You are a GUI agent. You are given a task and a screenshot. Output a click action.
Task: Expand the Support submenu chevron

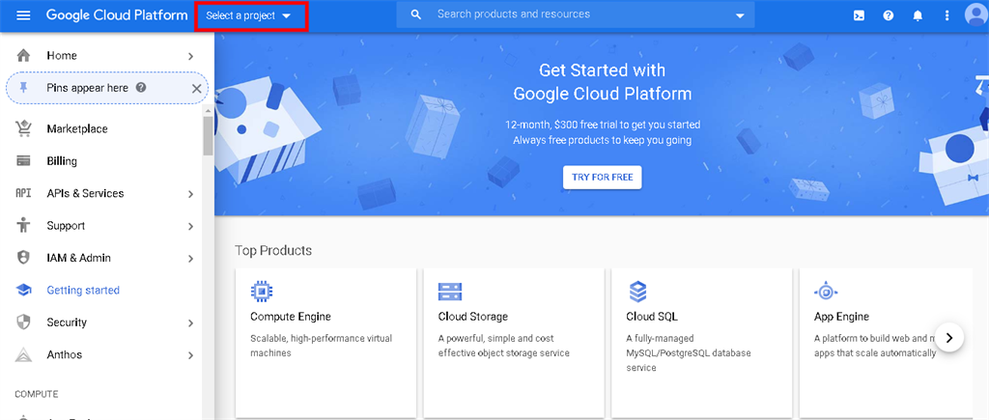190,226
